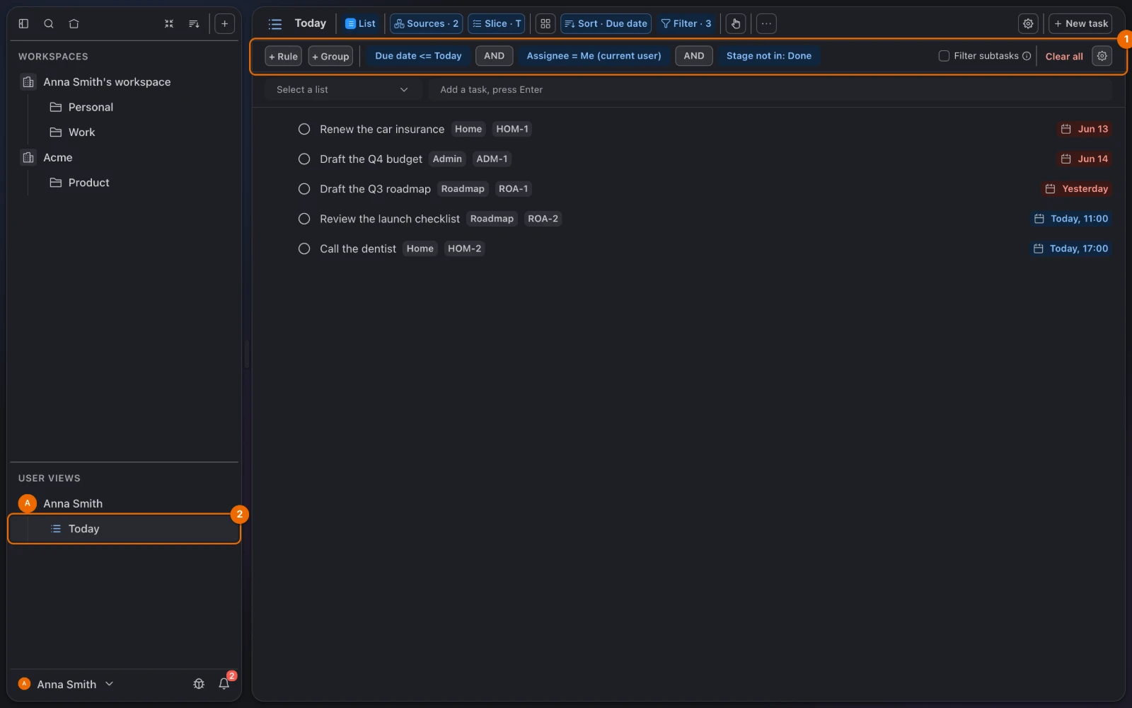Mark Draft the Q4 budget complete
Image resolution: width=1132 pixels, height=708 pixels.
[304, 159]
